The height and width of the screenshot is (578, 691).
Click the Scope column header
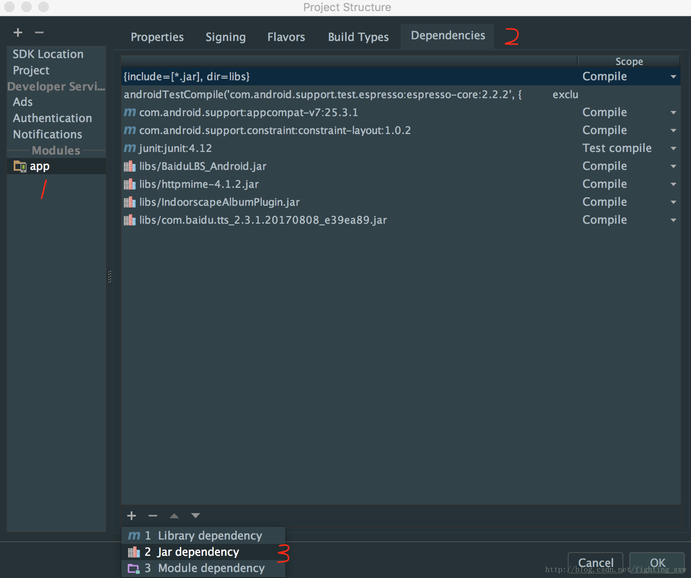(x=629, y=61)
